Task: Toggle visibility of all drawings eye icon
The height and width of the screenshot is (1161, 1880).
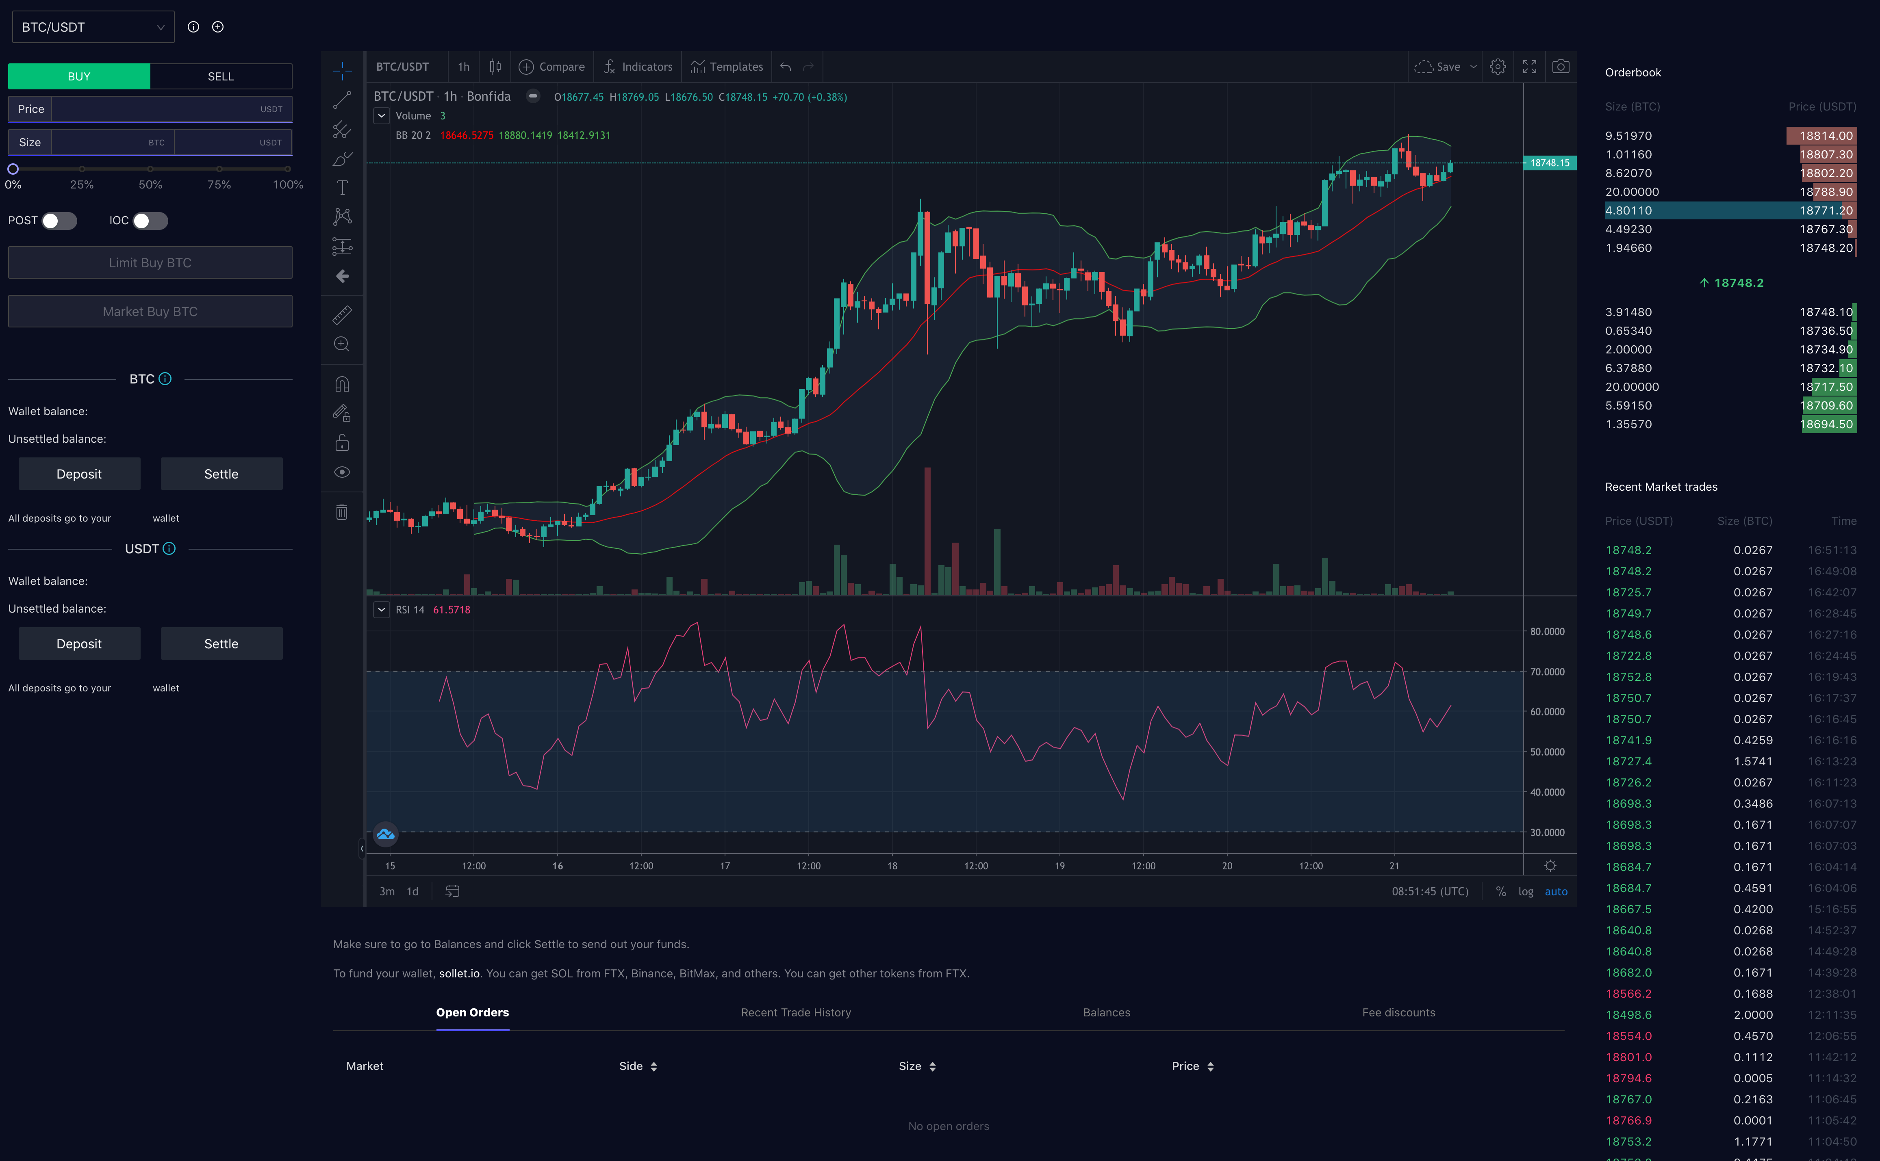Action: [342, 472]
